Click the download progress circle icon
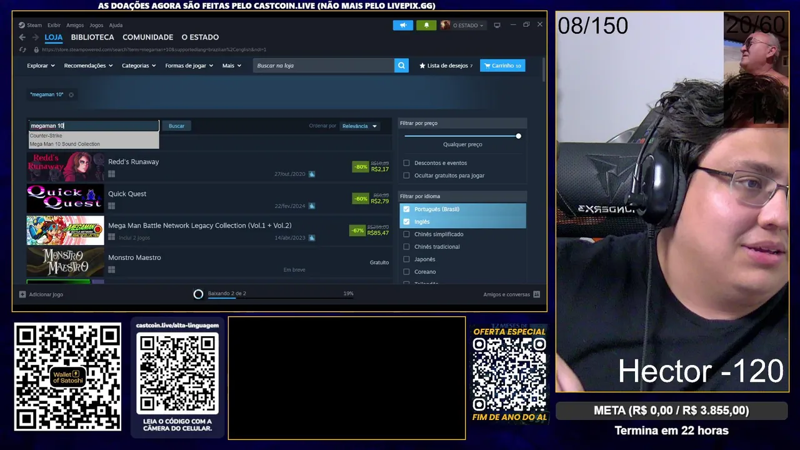800x450 pixels. tap(198, 294)
